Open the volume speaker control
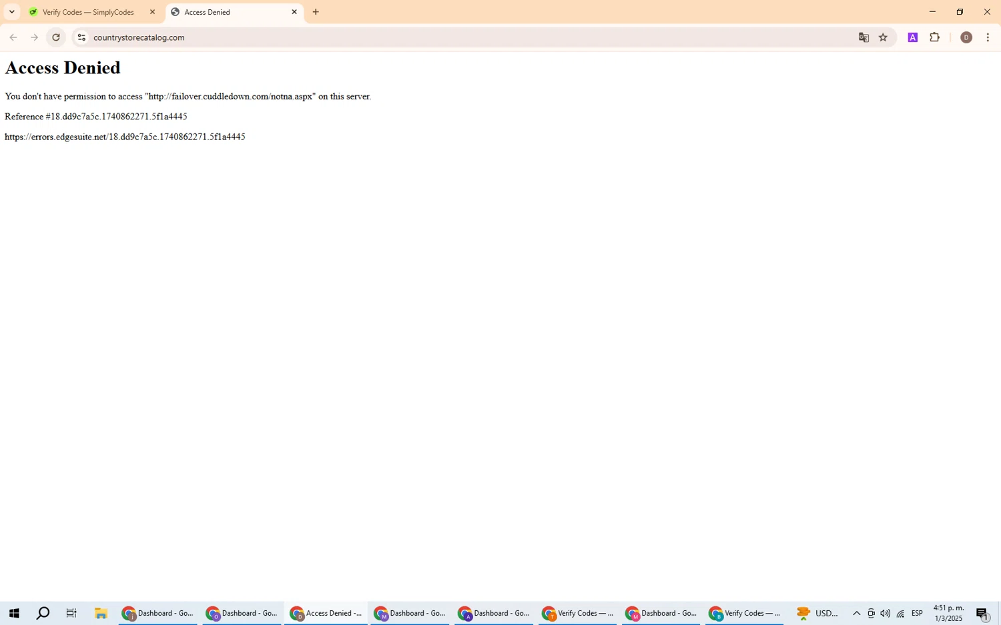Screen dimensions: 1001x625 886,613
